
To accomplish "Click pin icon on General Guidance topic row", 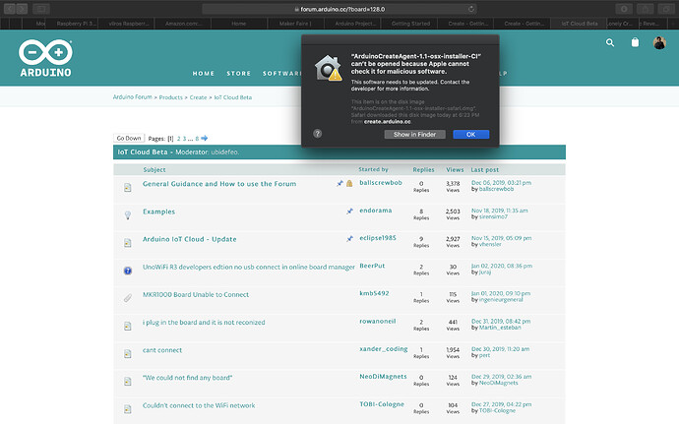I will click(x=339, y=184).
